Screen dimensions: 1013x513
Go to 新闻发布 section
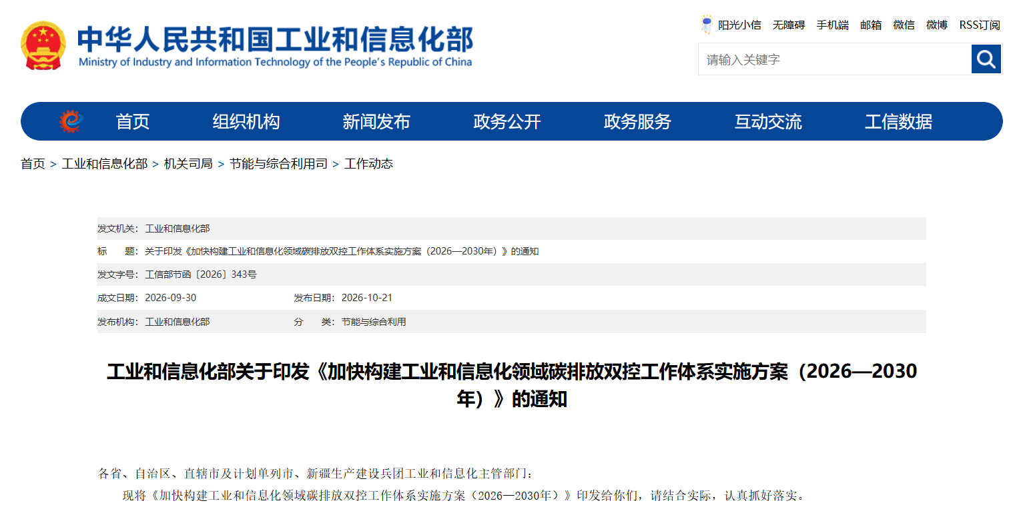(376, 121)
